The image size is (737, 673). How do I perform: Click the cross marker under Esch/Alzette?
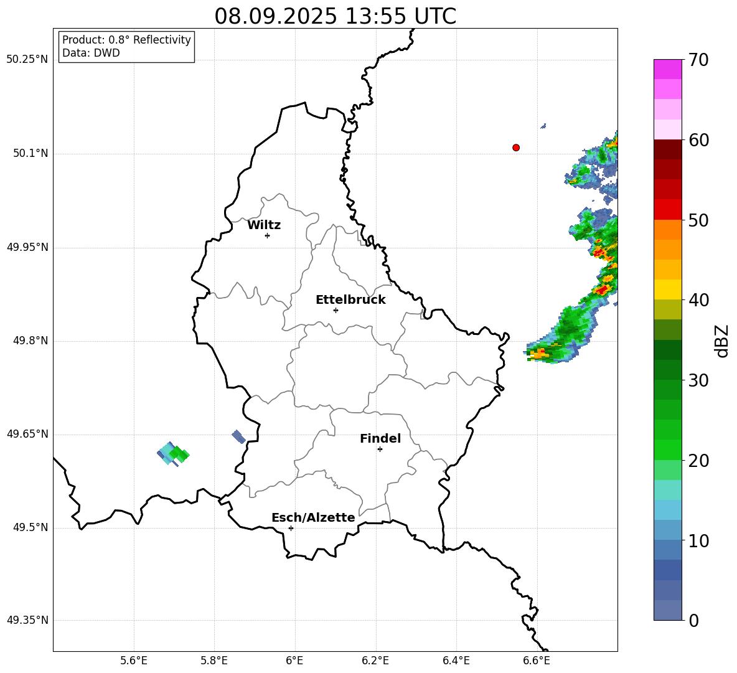(x=291, y=528)
